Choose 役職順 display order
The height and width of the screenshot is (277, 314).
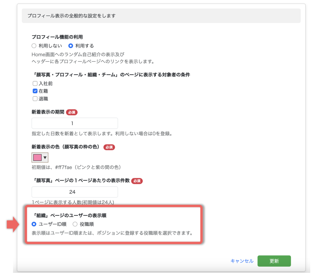coord(75,224)
